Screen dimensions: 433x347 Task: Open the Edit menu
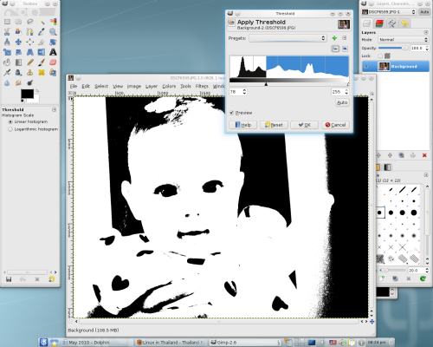point(86,86)
